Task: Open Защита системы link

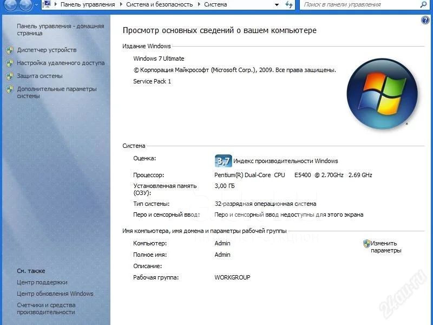Action: pos(40,76)
